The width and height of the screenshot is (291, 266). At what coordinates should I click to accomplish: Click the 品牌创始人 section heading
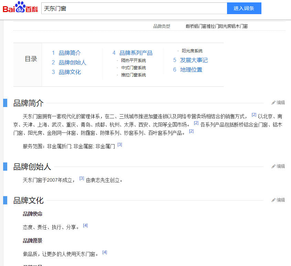click(32, 167)
